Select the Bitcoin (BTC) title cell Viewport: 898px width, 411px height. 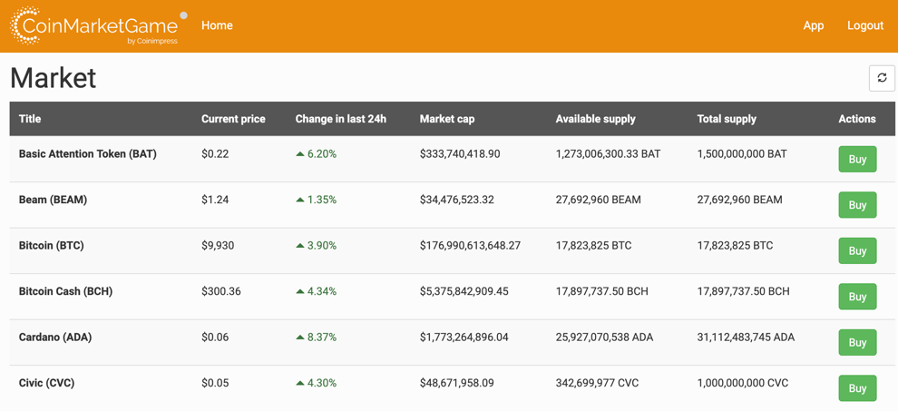pos(52,246)
